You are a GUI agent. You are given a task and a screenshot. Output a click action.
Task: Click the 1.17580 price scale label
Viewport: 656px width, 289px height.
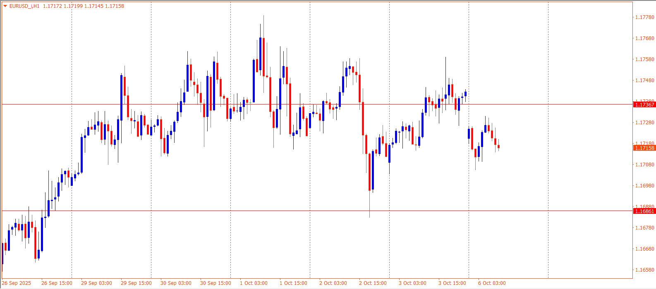click(x=644, y=59)
